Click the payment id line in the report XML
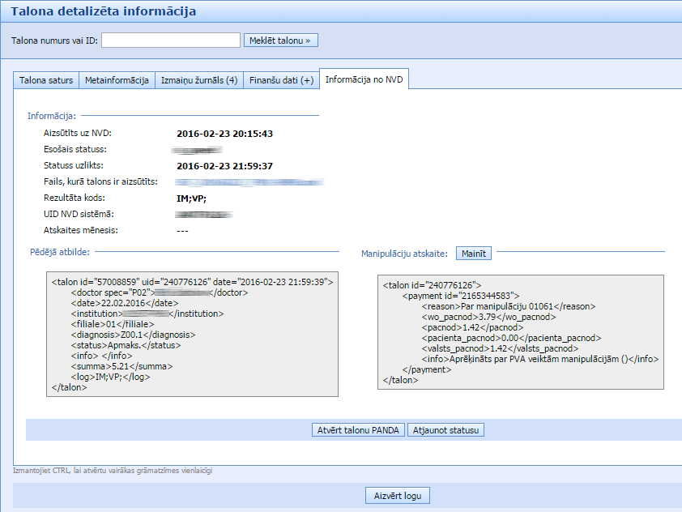This screenshot has width=682, height=512. [x=460, y=296]
